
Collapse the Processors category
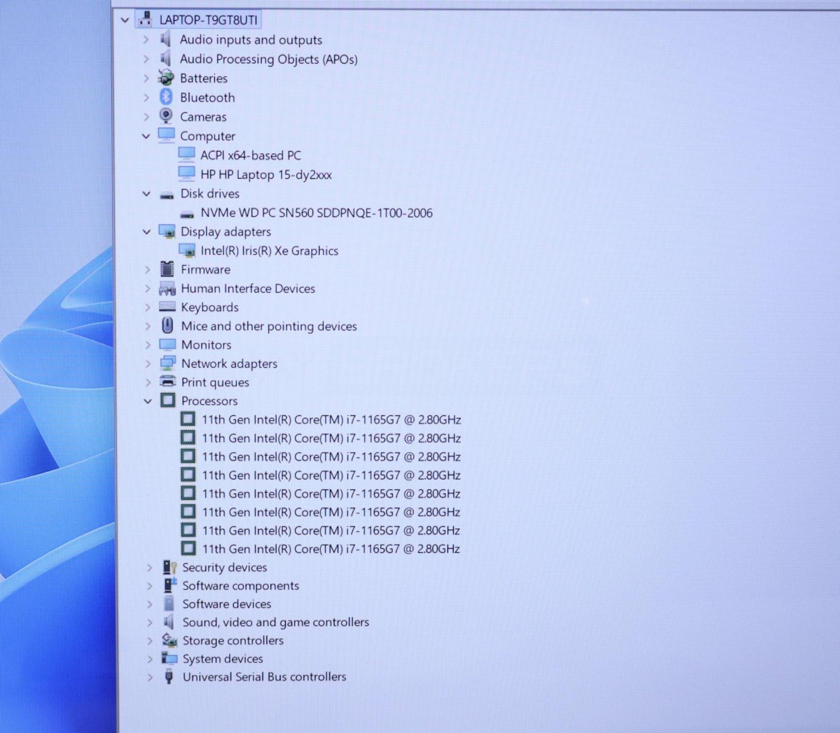coord(148,401)
